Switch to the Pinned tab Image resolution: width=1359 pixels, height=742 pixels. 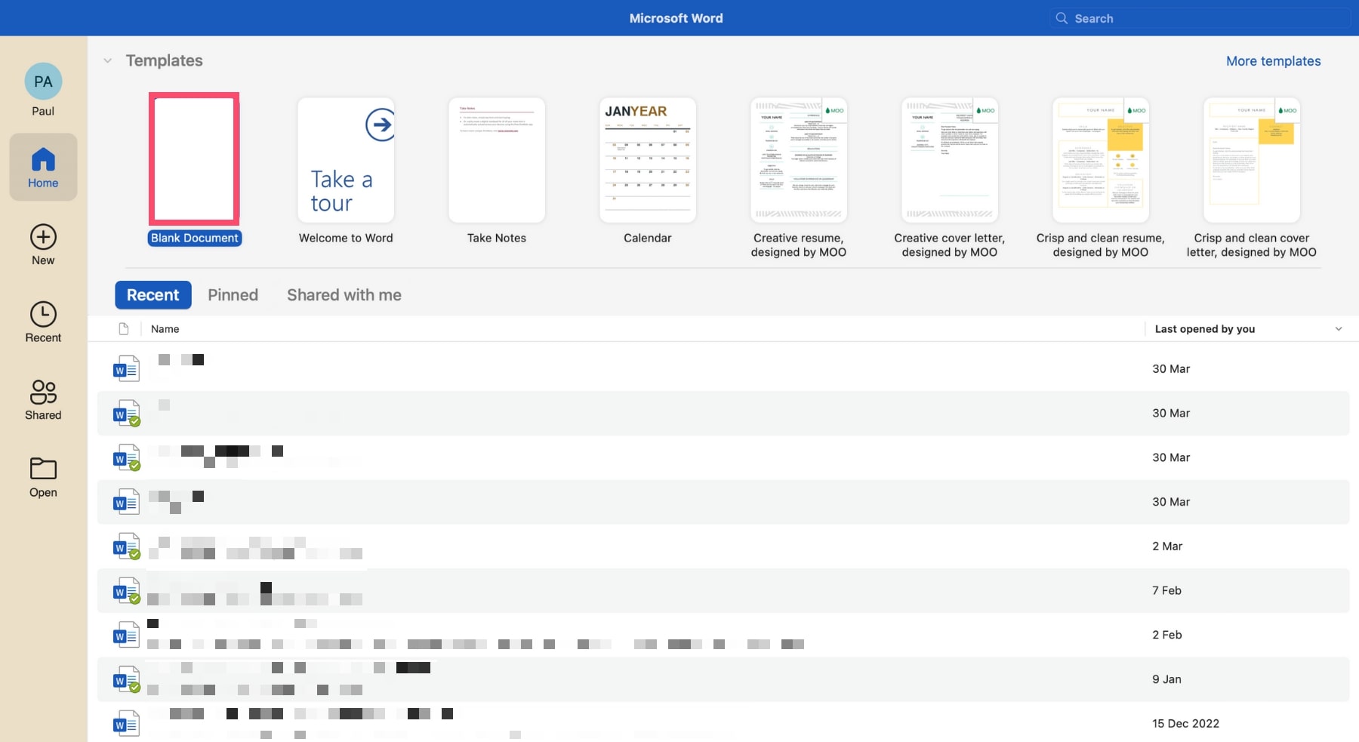click(x=233, y=295)
